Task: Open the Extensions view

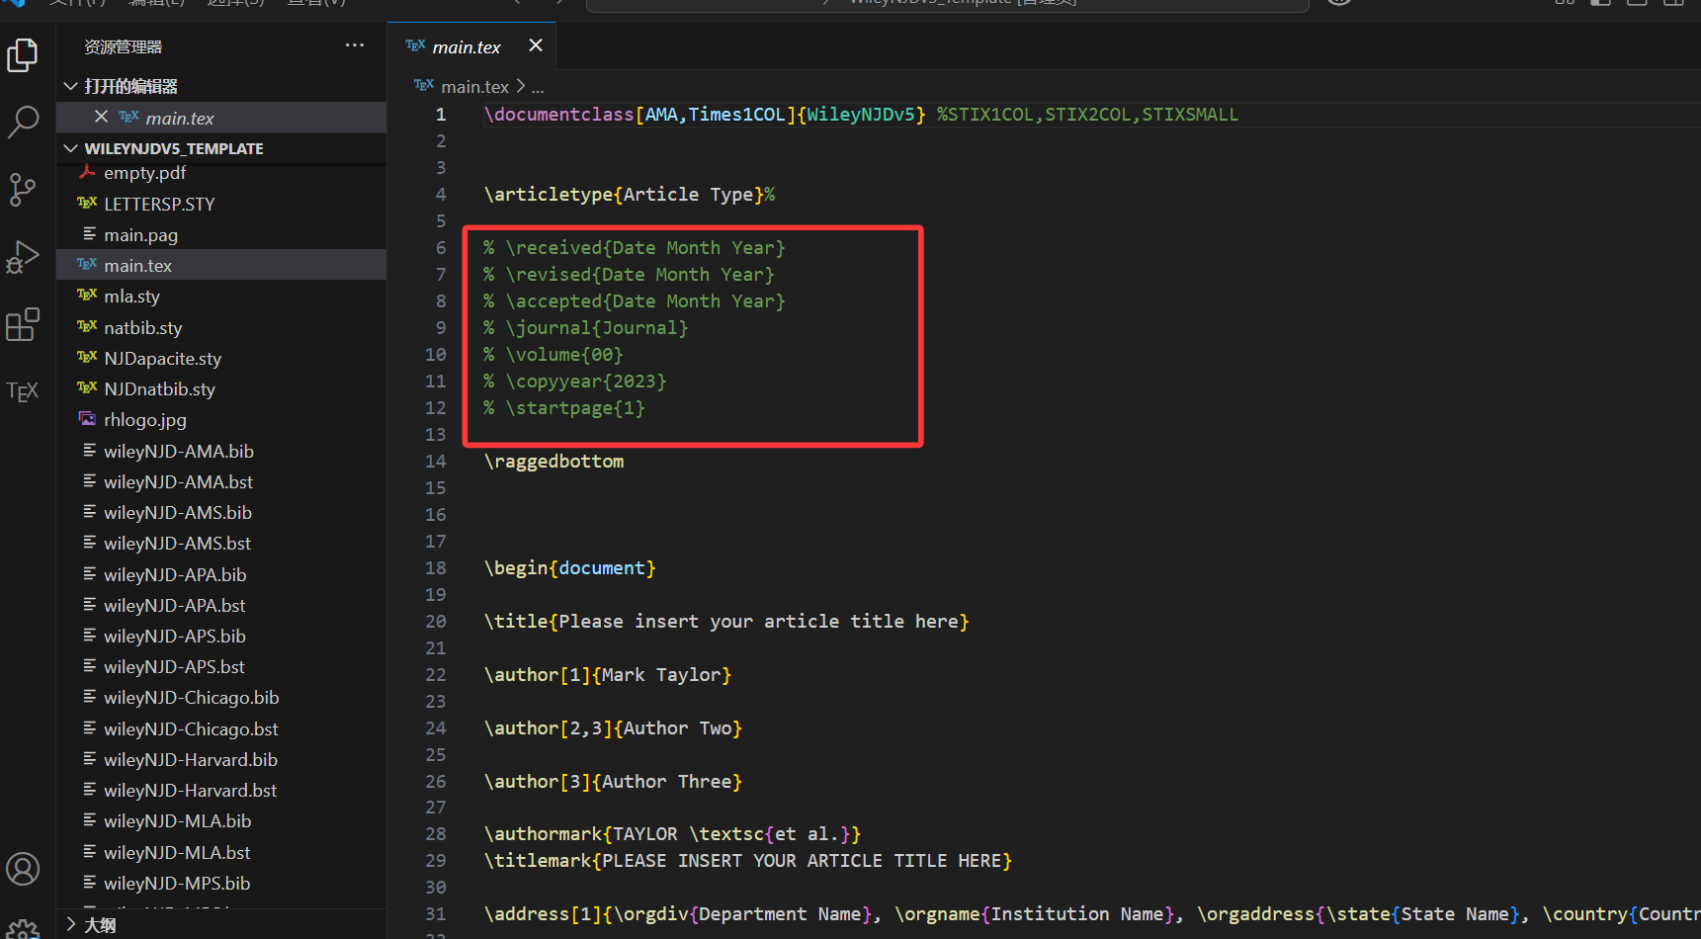Action: click(23, 324)
